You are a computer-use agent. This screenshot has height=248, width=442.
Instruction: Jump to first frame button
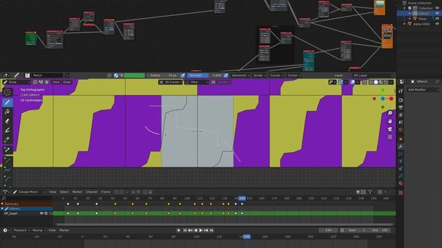point(185,230)
